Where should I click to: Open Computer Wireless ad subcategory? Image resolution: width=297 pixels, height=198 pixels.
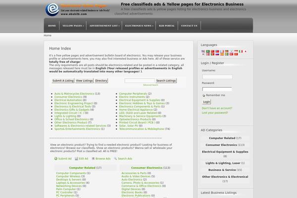(x=68, y=176)
